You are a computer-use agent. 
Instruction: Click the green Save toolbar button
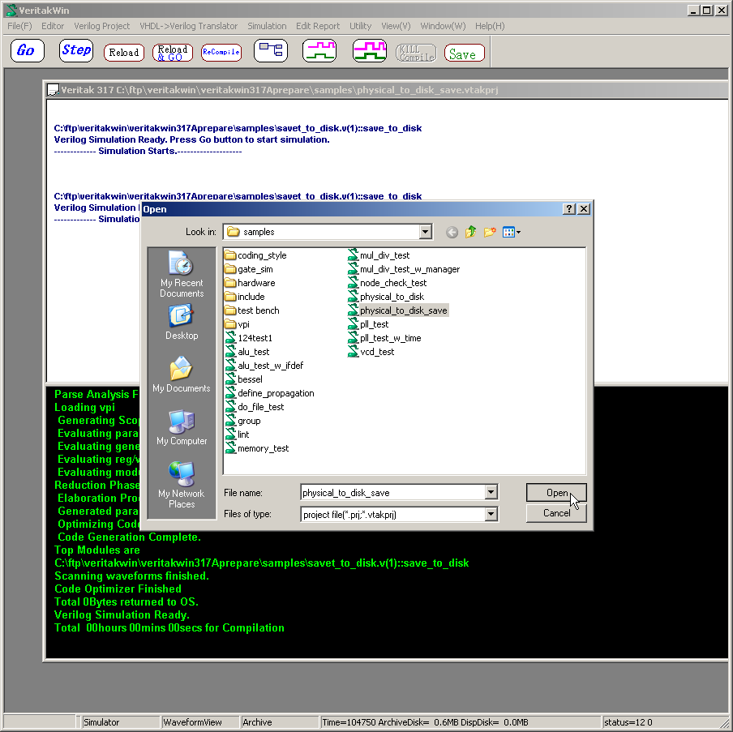pos(464,53)
